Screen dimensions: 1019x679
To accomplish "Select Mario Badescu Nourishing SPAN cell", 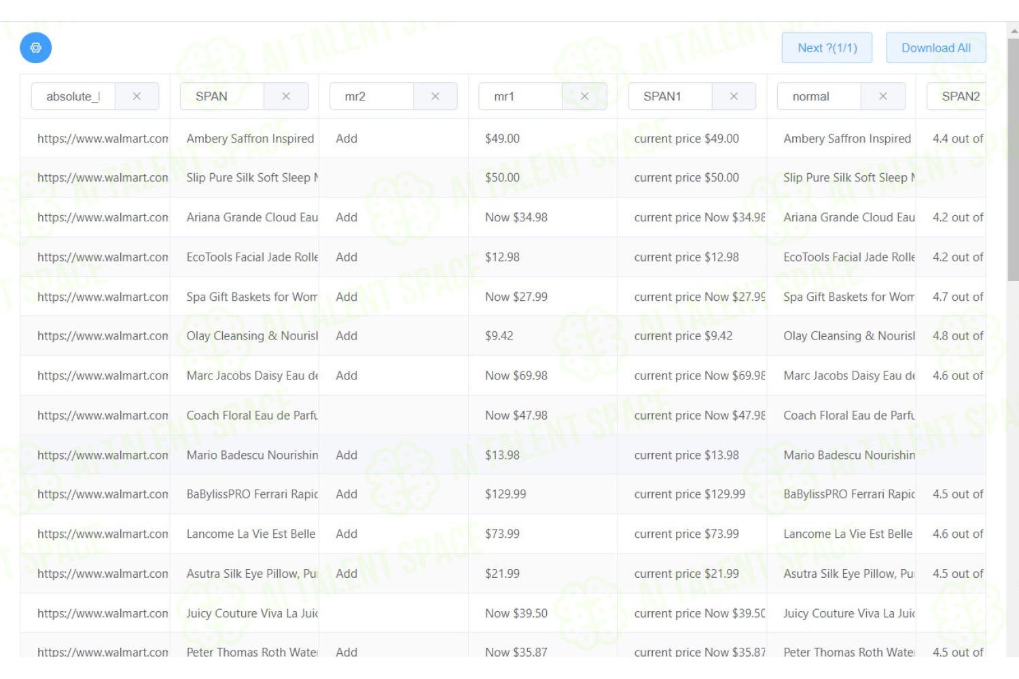I will [245, 455].
